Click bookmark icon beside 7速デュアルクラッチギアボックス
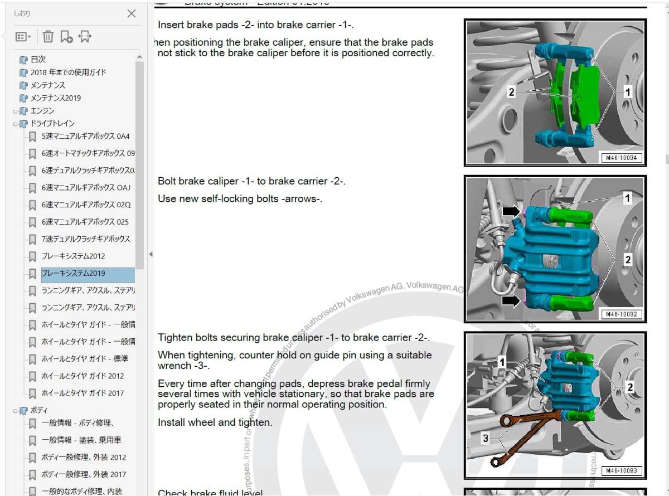Image resolution: width=669 pixels, height=496 pixels. (33, 240)
